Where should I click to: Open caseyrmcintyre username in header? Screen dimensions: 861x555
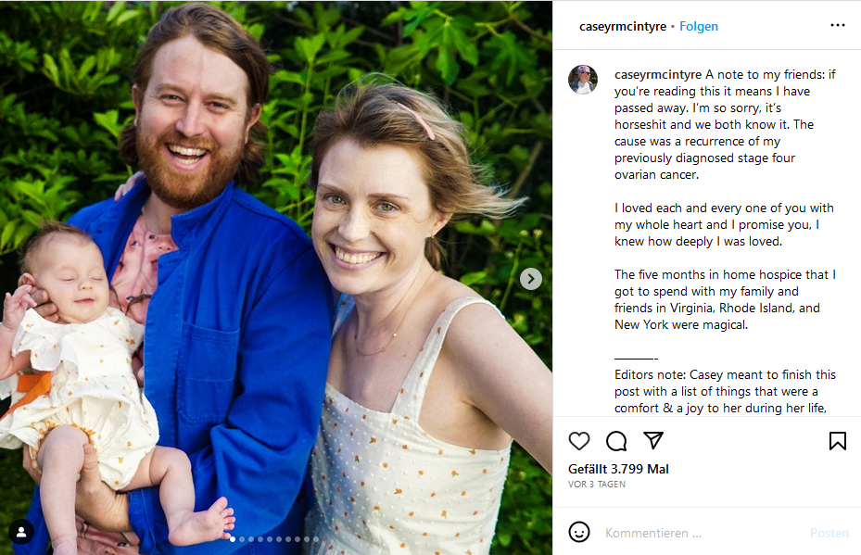point(623,26)
